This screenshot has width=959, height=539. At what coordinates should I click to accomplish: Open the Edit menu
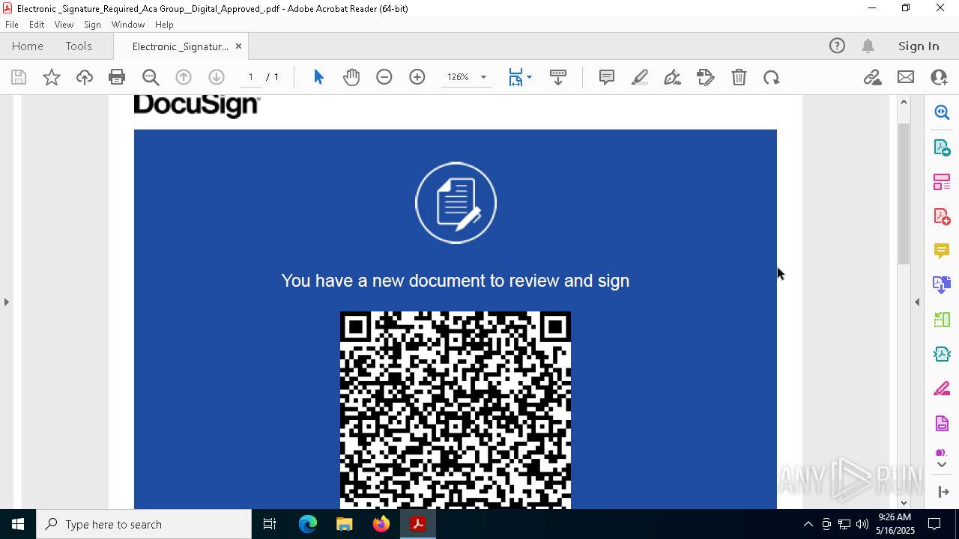tap(37, 25)
